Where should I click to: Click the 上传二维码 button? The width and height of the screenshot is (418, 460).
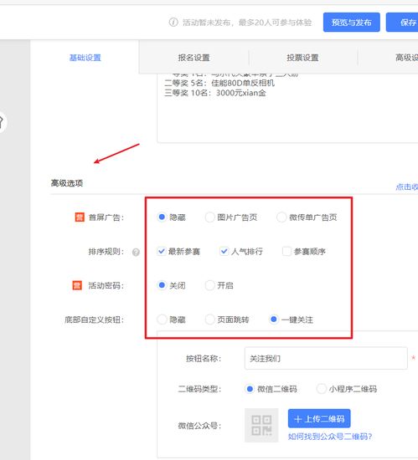point(319,419)
